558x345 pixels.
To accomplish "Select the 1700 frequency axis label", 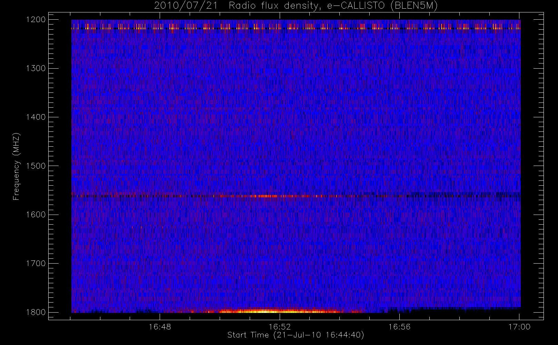I will [x=36, y=263].
